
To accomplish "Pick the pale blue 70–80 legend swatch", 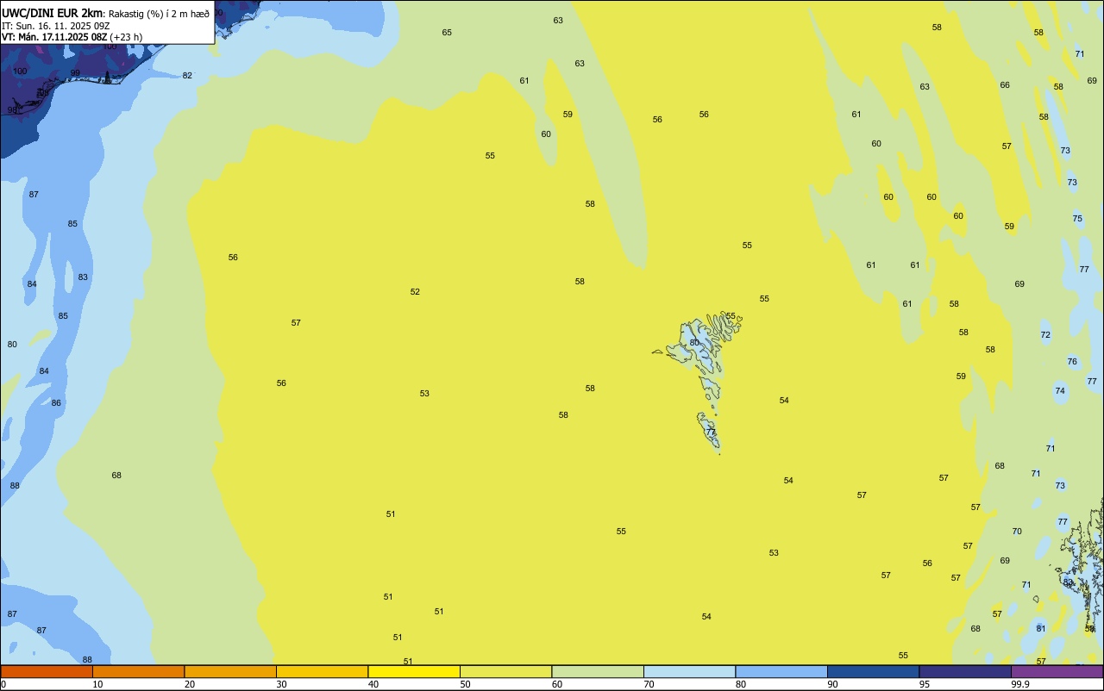I will (689, 671).
